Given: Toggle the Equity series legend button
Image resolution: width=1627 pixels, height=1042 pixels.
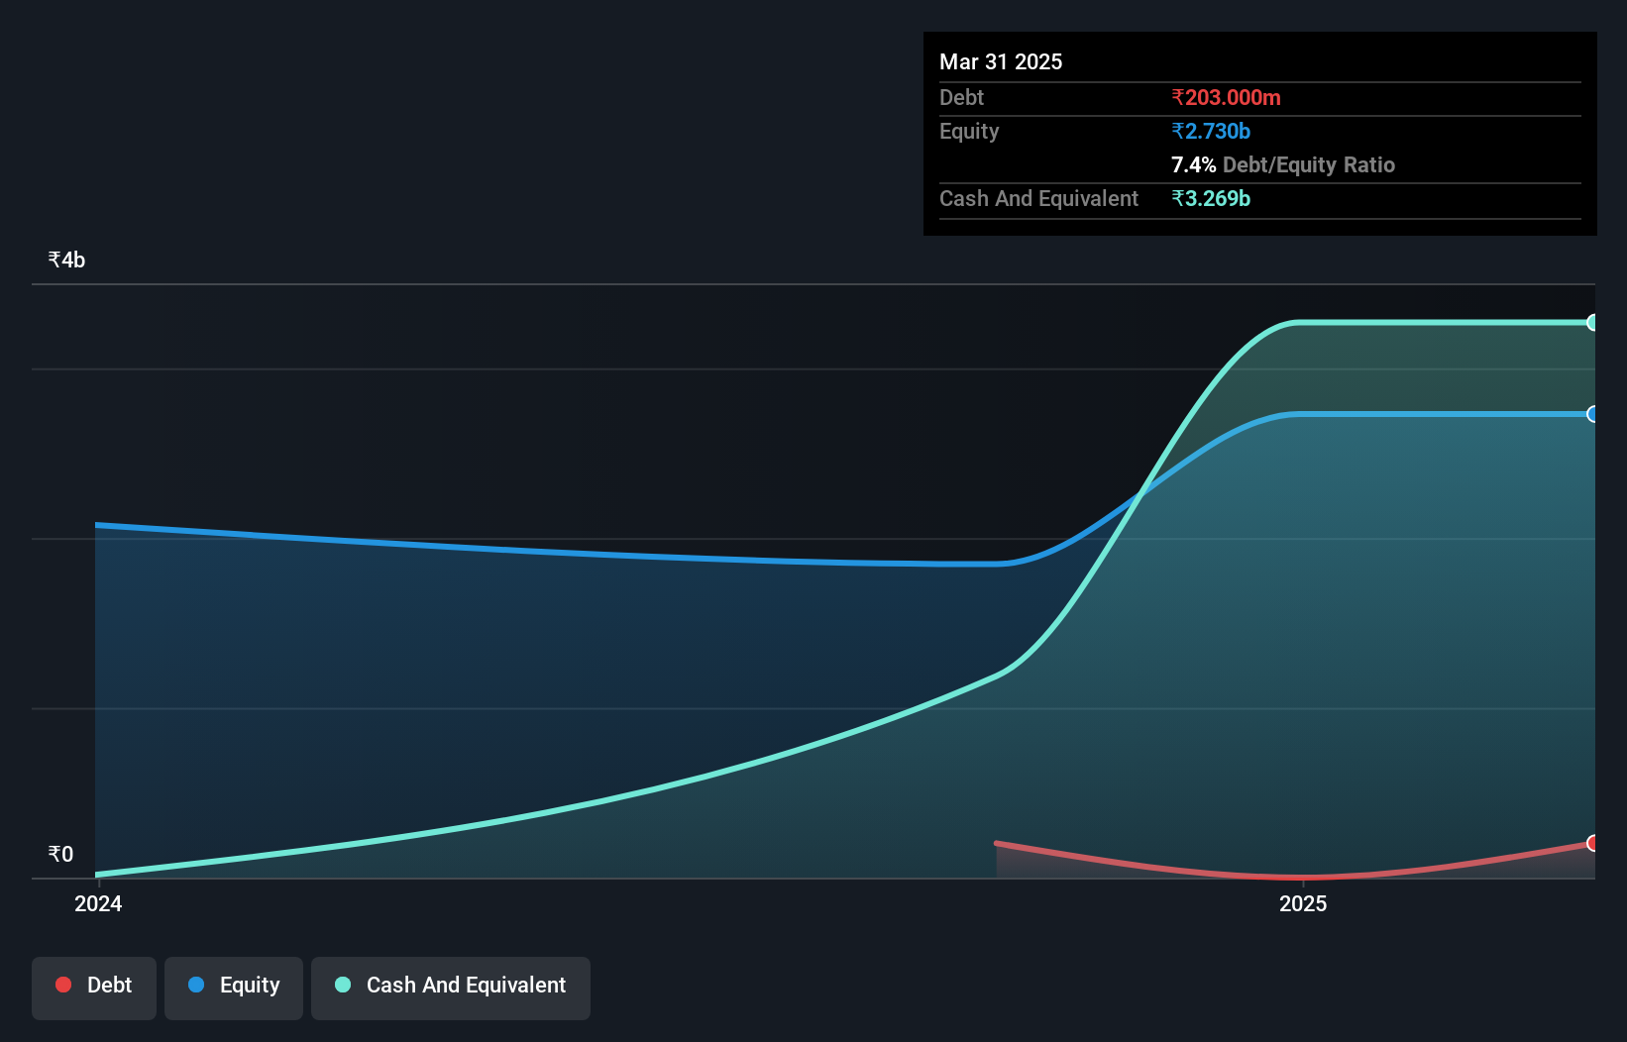Looking at the screenshot, I should point(234,988).
